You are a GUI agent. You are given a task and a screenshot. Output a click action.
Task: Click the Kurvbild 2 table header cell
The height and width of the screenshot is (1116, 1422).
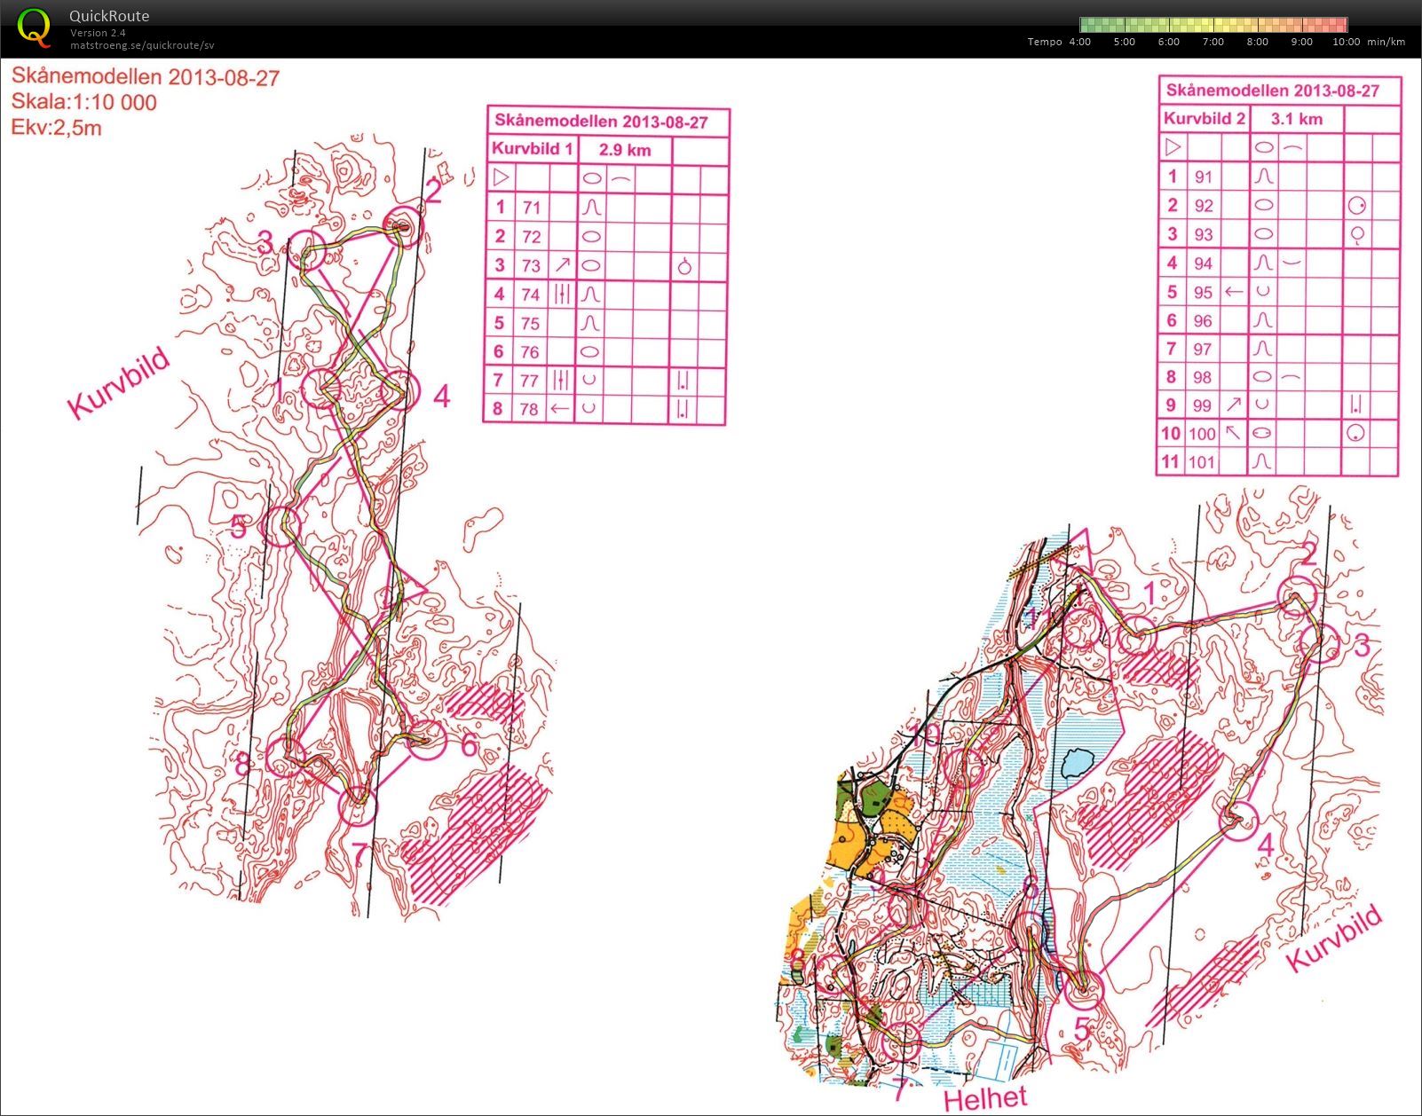point(1205,118)
